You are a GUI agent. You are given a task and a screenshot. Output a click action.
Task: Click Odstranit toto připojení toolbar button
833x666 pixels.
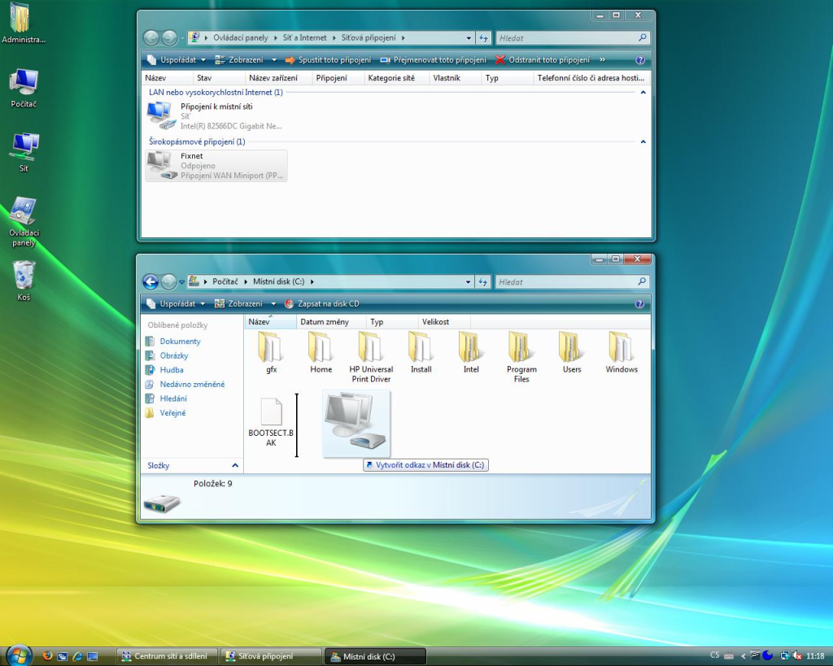(543, 60)
